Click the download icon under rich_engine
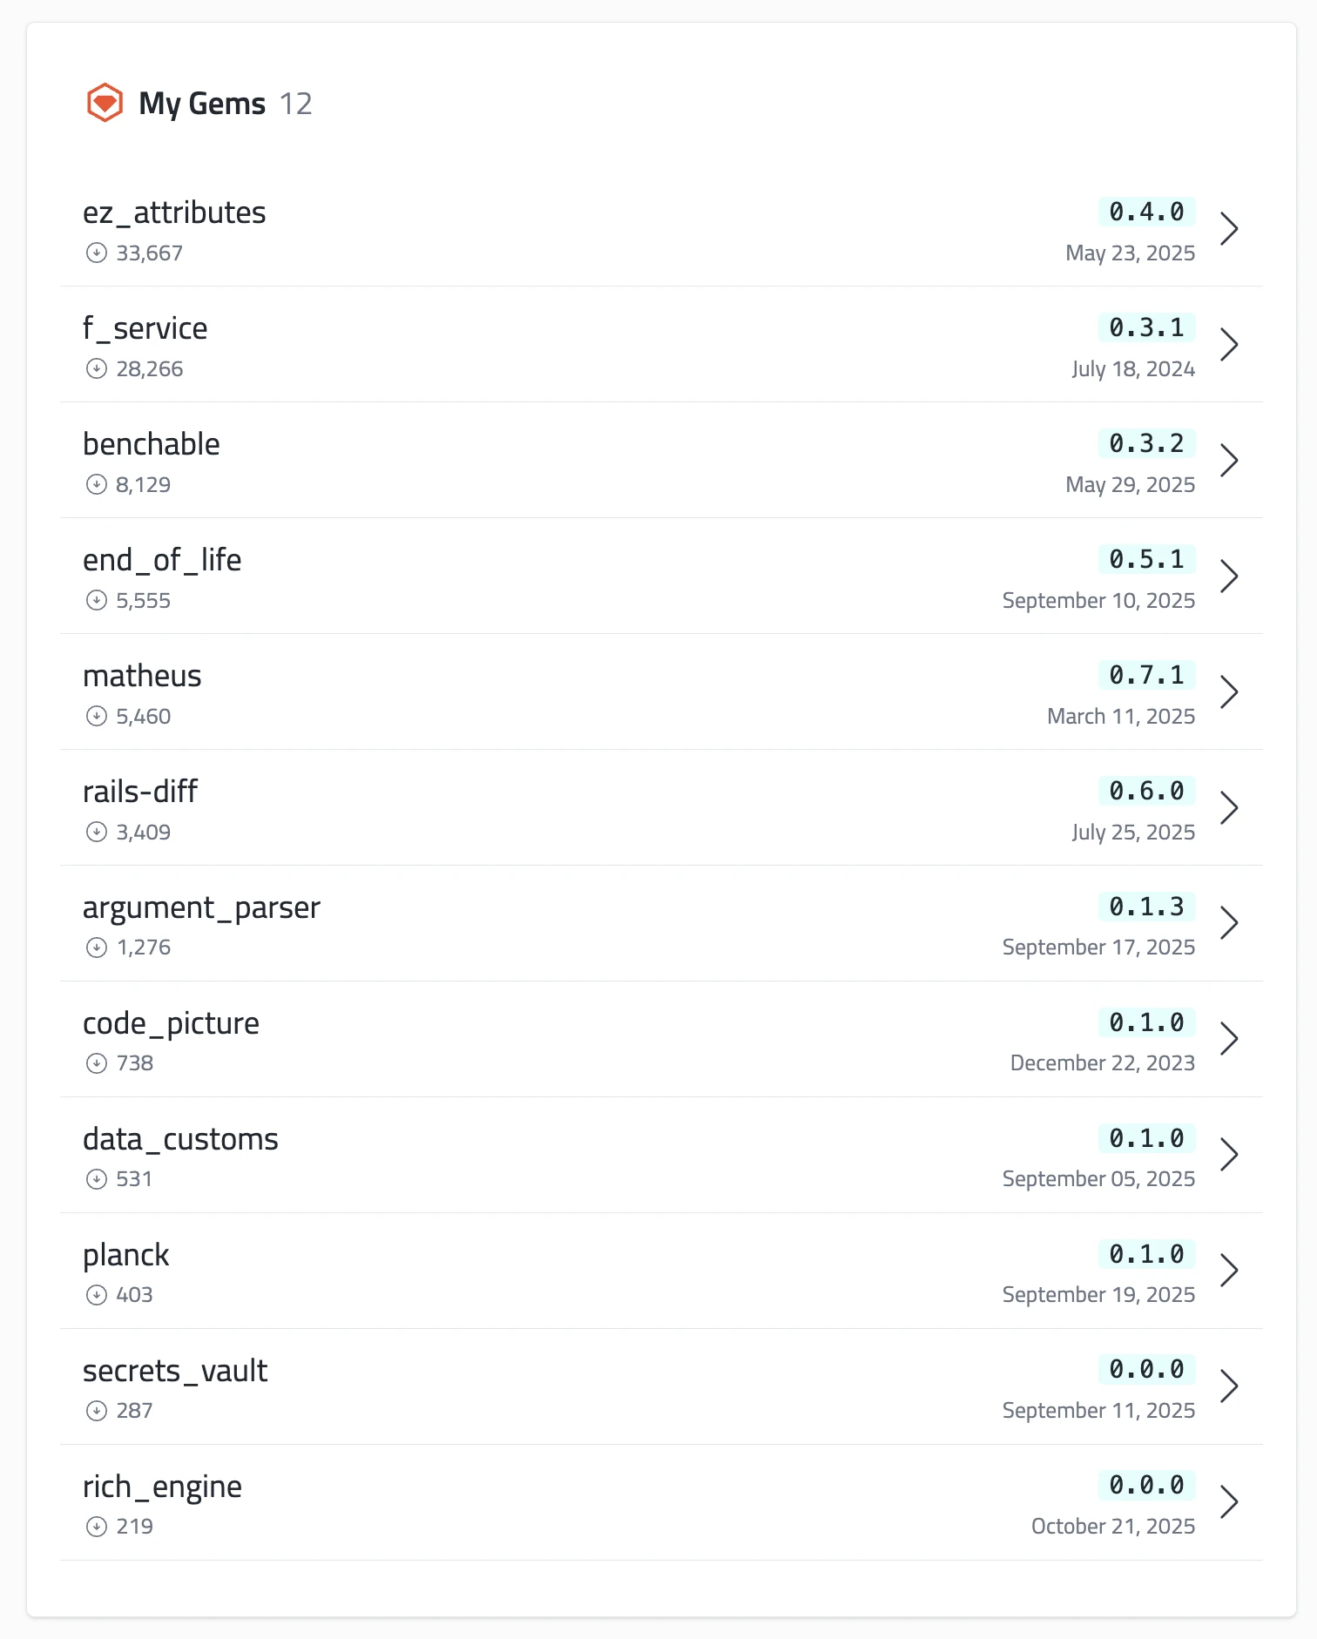1317x1639 pixels. point(97,1527)
